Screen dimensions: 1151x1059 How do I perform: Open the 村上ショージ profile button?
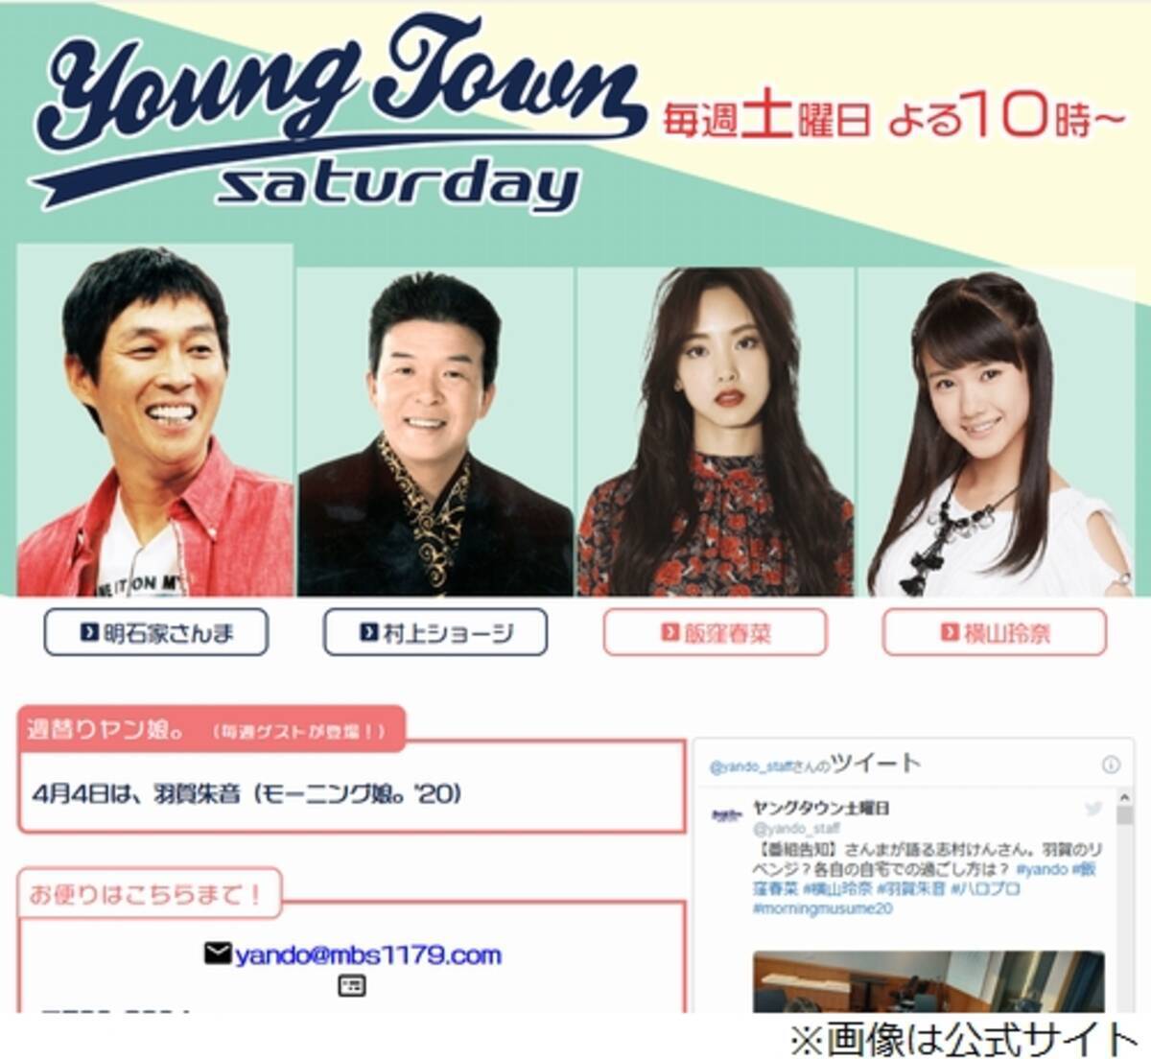(x=435, y=632)
